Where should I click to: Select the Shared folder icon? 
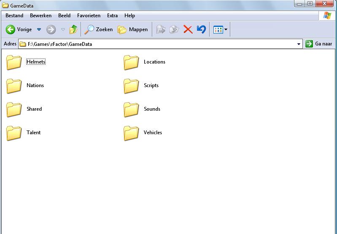(14, 109)
